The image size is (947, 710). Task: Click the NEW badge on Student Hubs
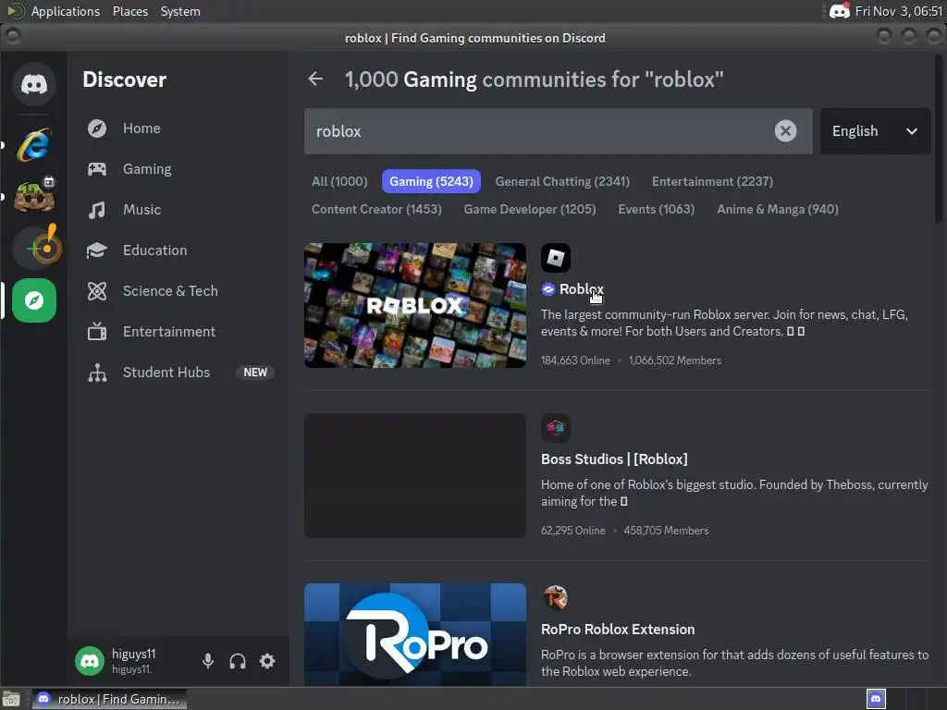[x=255, y=373]
